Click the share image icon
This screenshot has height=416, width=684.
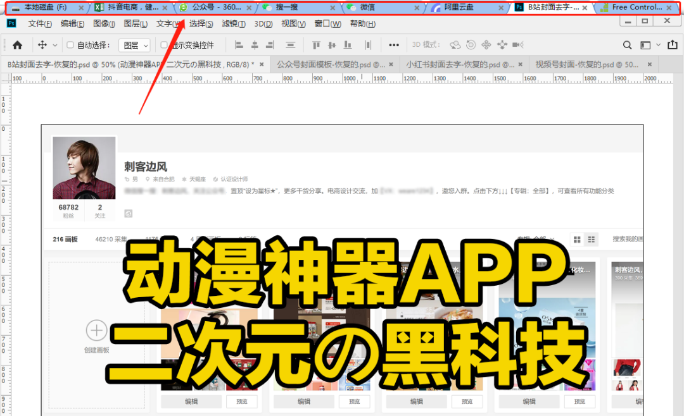(x=673, y=44)
